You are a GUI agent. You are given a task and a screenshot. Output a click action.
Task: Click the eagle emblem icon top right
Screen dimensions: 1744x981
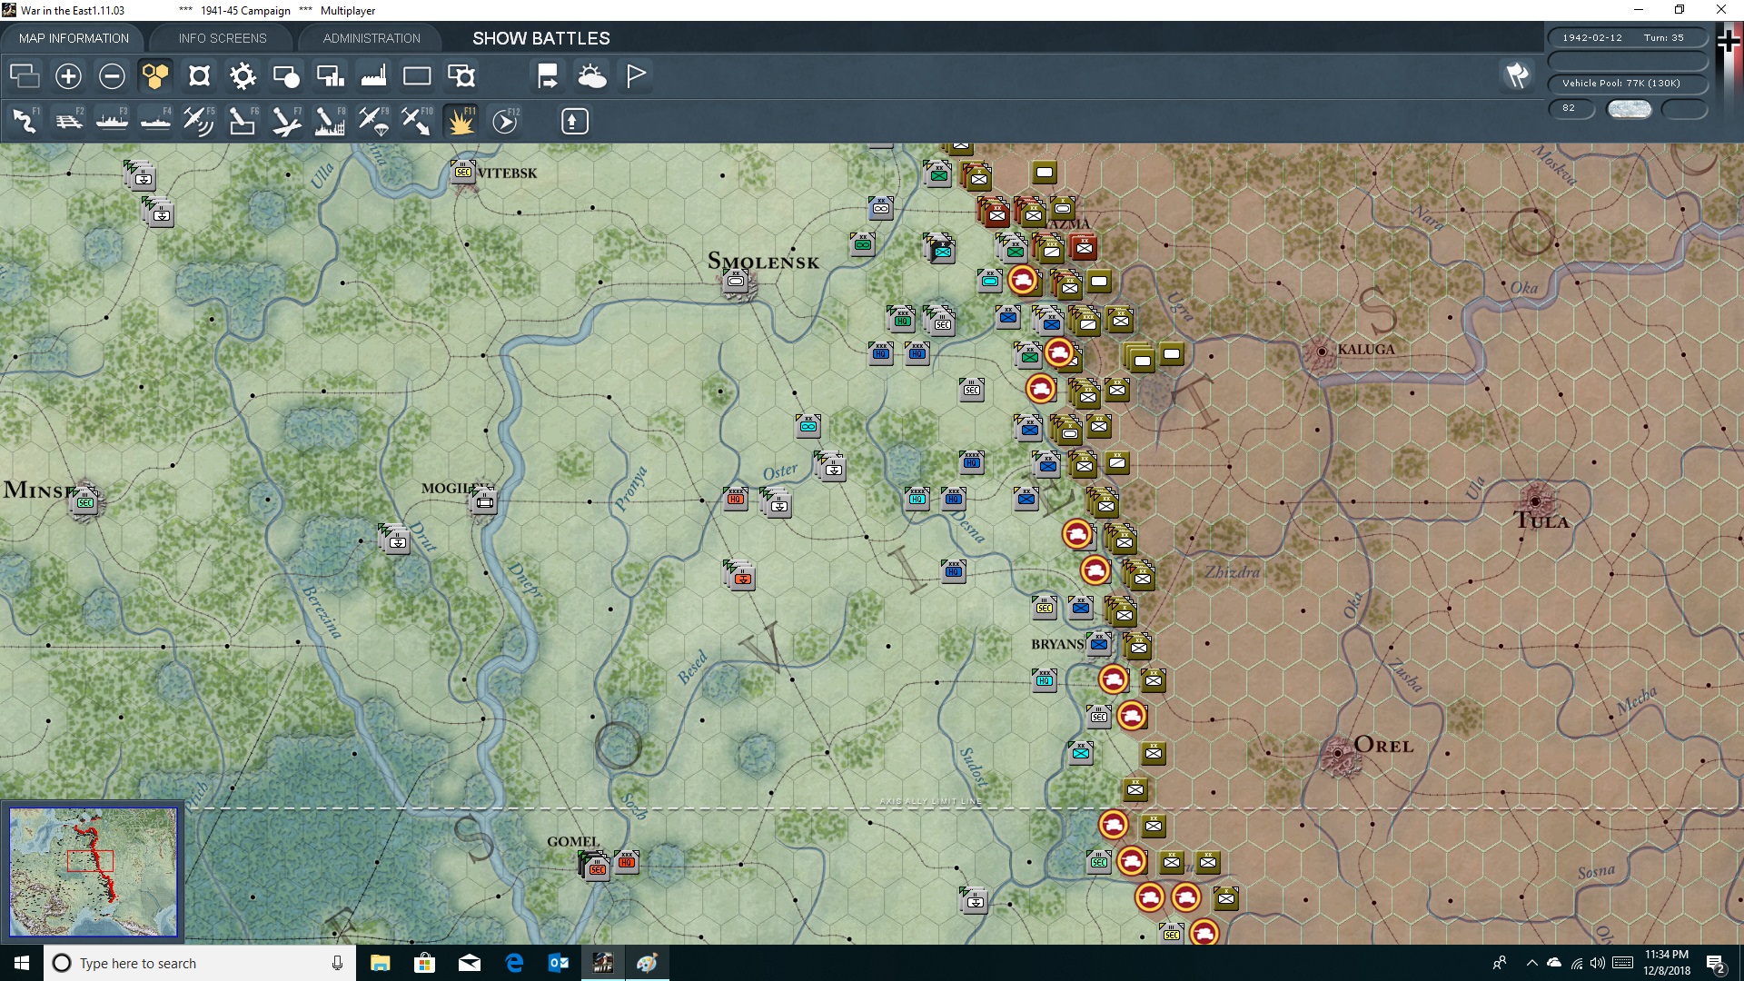coord(1517,75)
